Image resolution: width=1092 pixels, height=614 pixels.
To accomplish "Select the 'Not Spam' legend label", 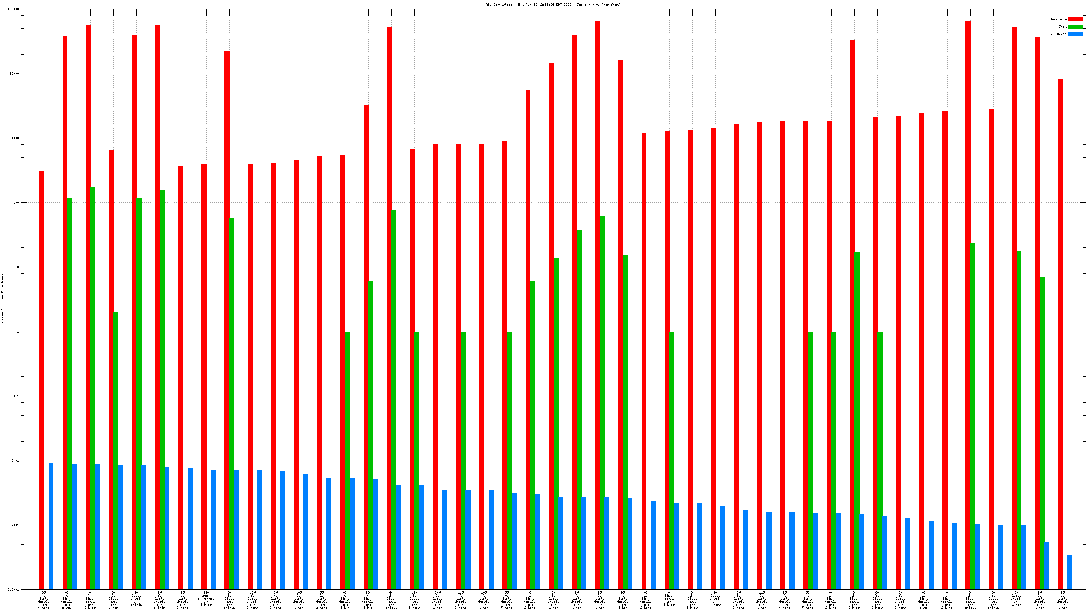I will tap(1059, 19).
